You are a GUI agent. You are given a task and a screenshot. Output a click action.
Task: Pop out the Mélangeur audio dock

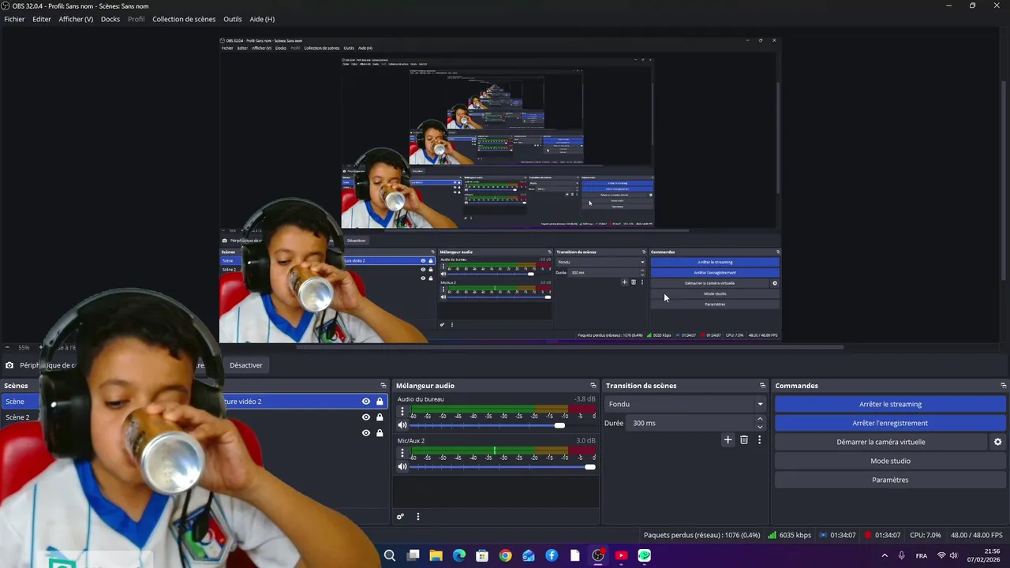point(593,386)
